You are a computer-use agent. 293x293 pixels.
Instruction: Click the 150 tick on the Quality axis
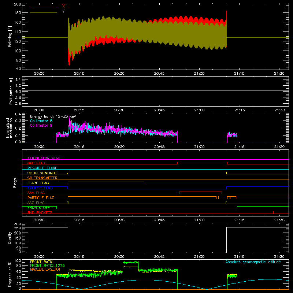(18, 238)
